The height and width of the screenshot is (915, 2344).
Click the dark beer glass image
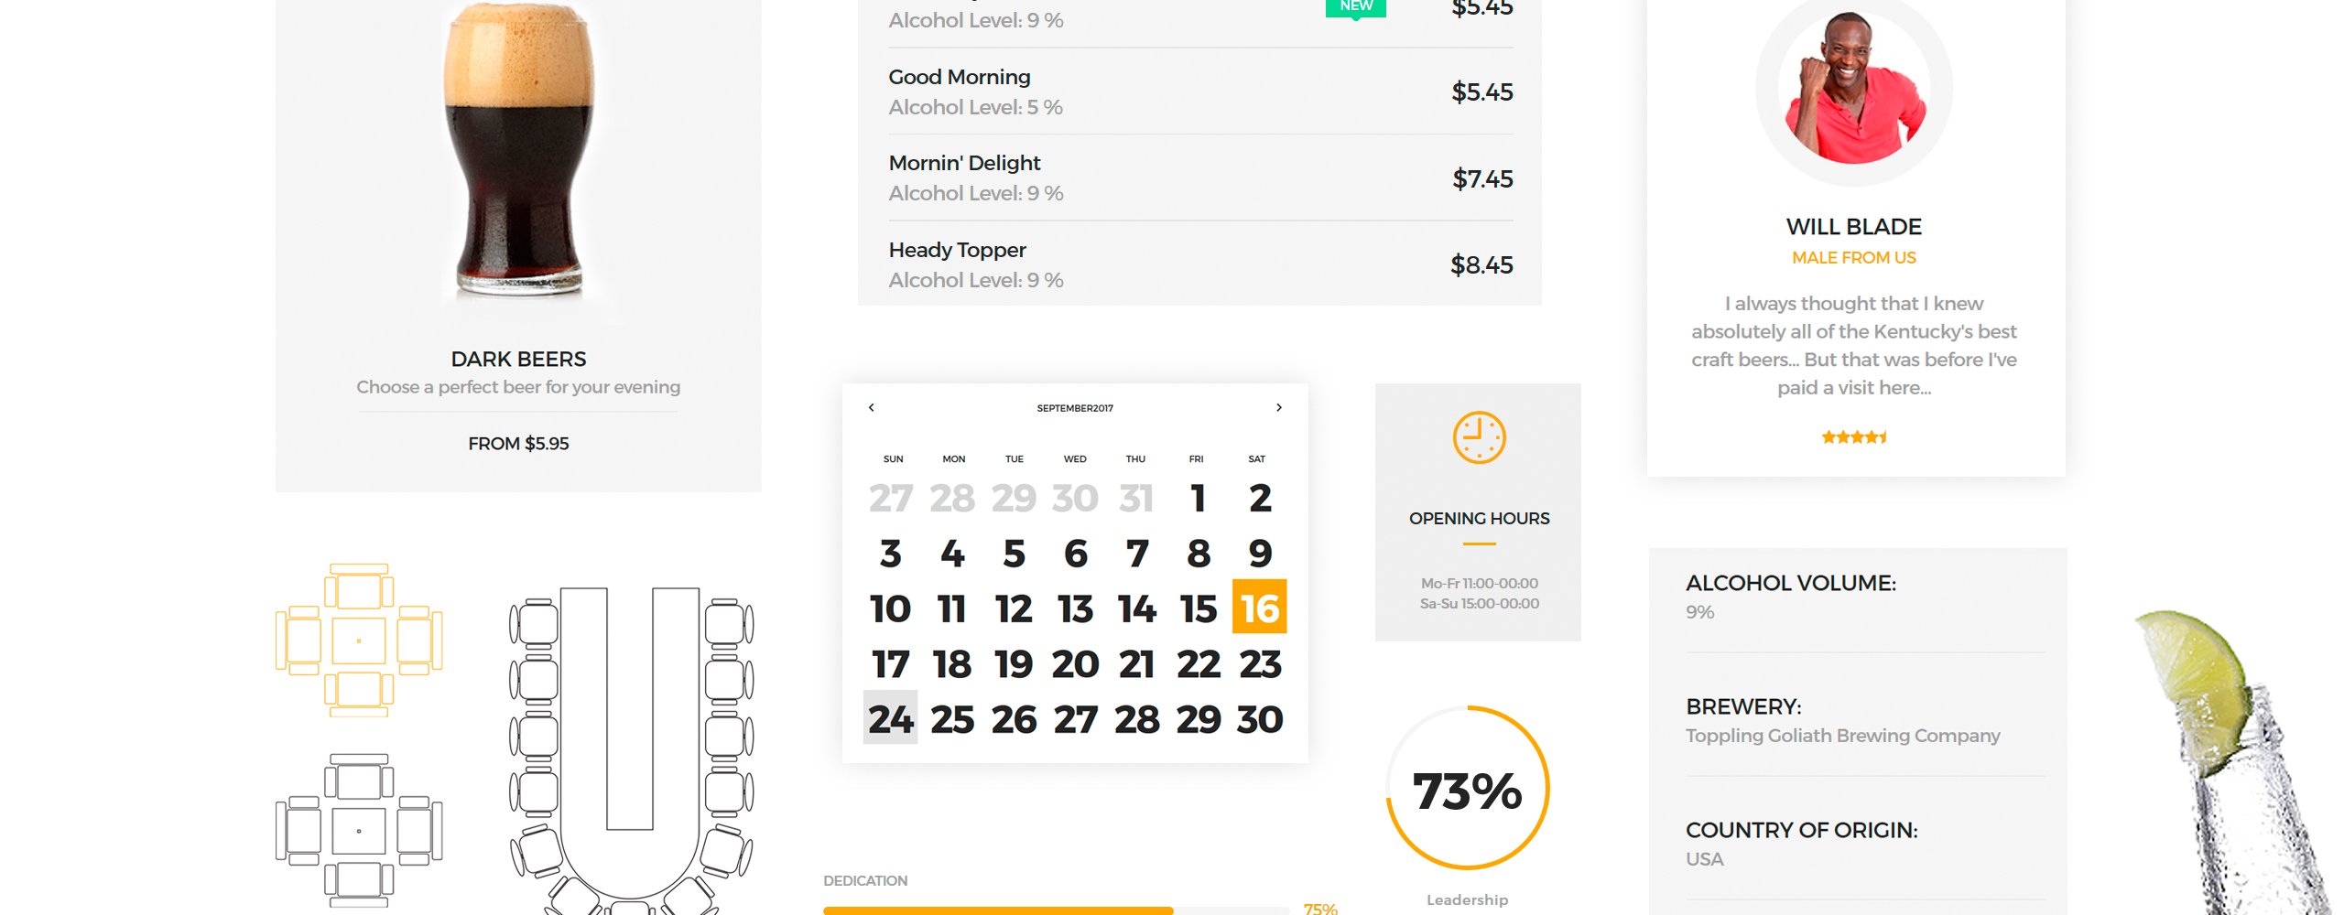pyautogui.click(x=518, y=151)
